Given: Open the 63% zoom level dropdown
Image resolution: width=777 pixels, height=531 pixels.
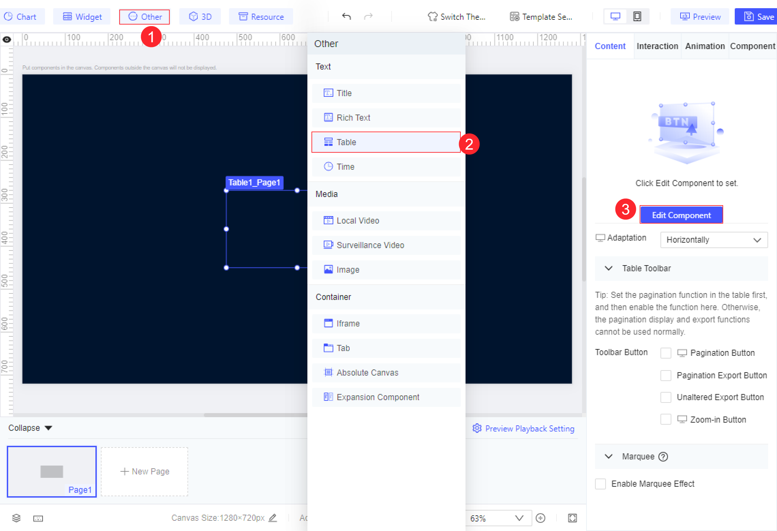Looking at the screenshot, I should 498,518.
